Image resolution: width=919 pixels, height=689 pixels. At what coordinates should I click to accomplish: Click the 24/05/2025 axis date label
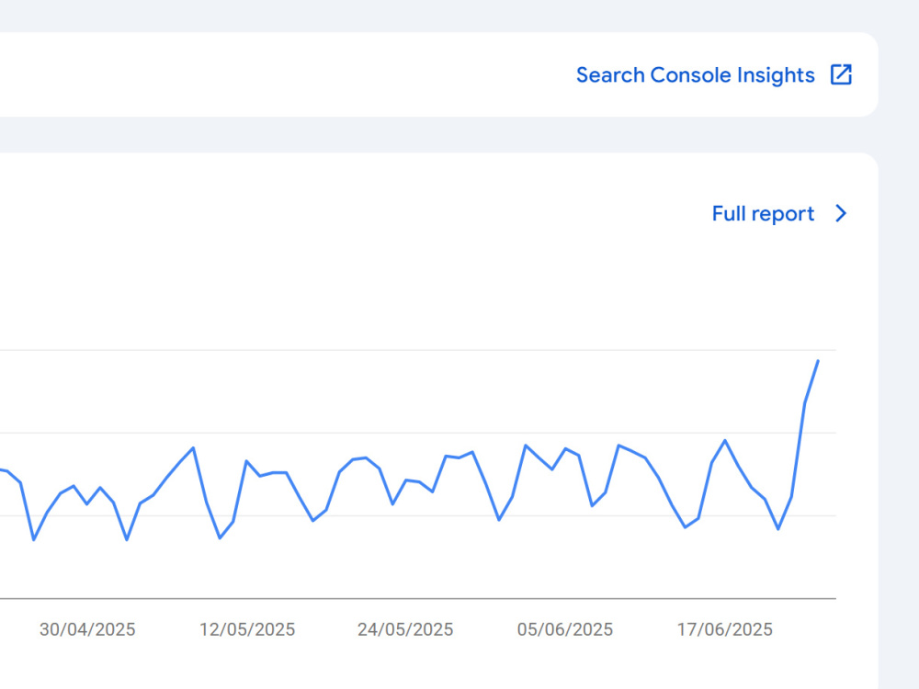click(405, 629)
